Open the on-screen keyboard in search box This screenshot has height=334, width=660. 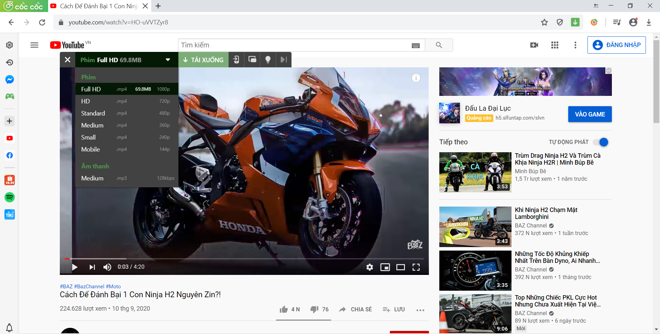(416, 45)
